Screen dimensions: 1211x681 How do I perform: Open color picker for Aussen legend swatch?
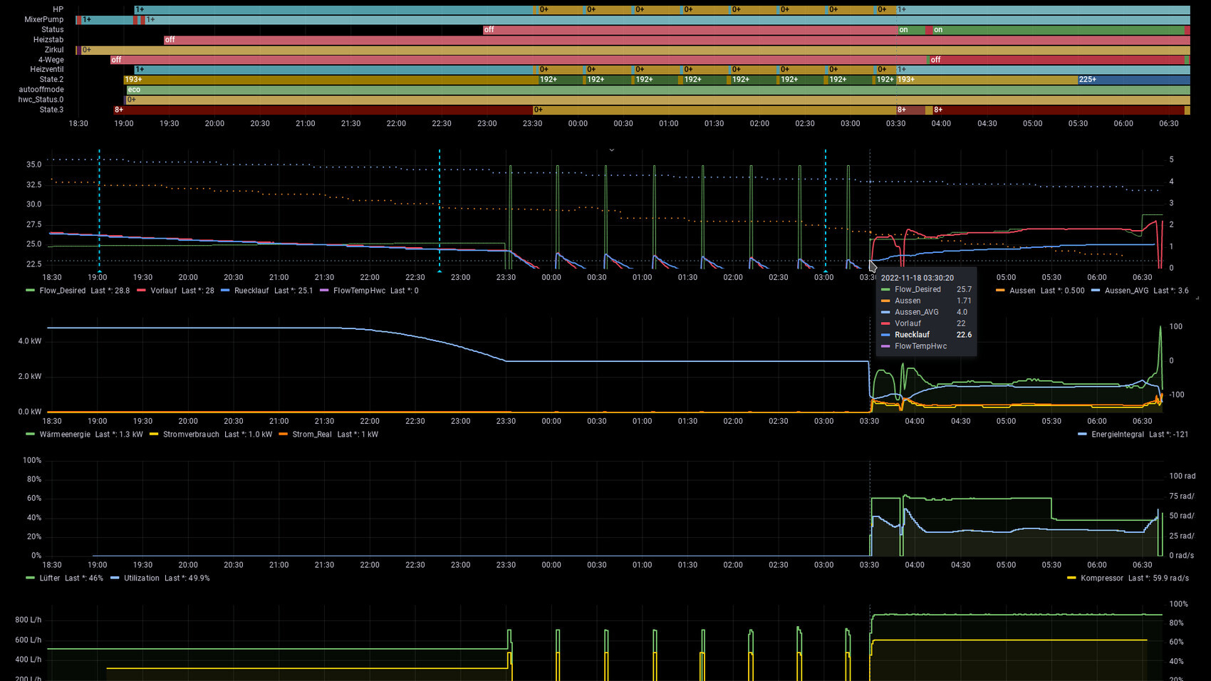pos(1000,291)
